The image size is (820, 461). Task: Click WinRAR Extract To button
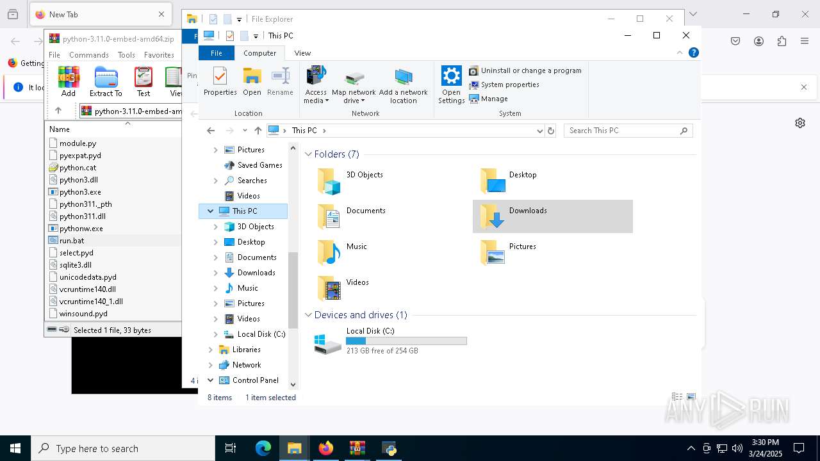coord(106,81)
